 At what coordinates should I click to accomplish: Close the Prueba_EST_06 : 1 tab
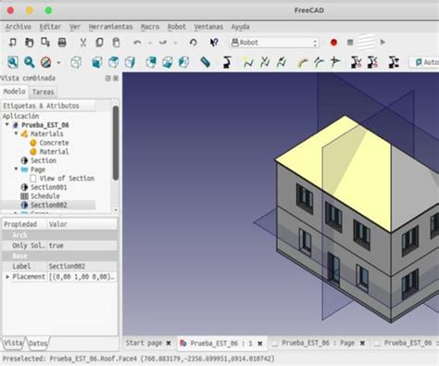[x=260, y=343]
